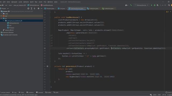The width and height of the screenshot is (172, 96).
Task: Open profiler run options dropdown arrow
Action: [163, 5]
